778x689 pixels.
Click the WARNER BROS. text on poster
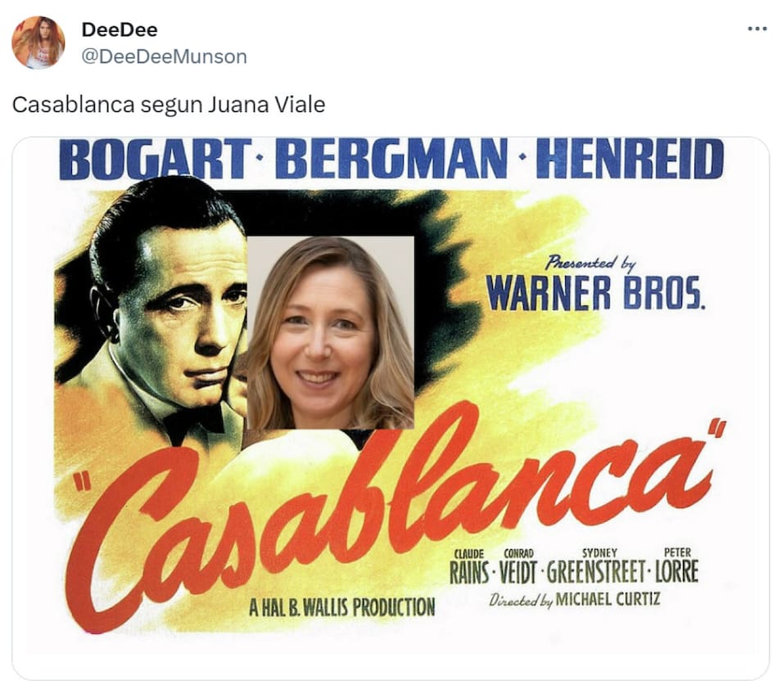point(595,293)
